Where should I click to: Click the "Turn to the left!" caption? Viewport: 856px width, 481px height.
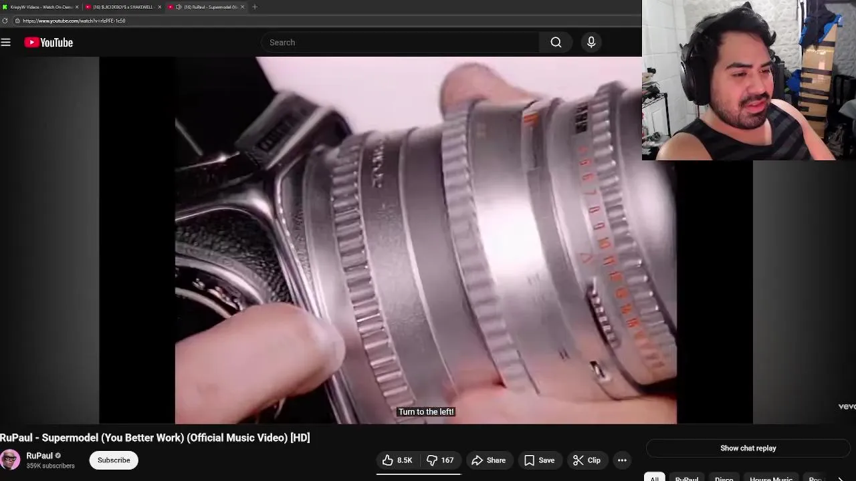(x=426, y=412)
